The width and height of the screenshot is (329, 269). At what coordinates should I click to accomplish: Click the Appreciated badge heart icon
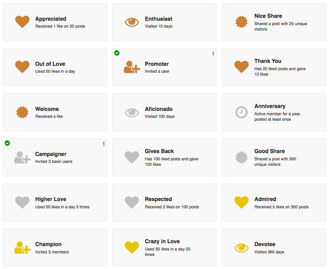pyautogui.click(x=22, y=22)
